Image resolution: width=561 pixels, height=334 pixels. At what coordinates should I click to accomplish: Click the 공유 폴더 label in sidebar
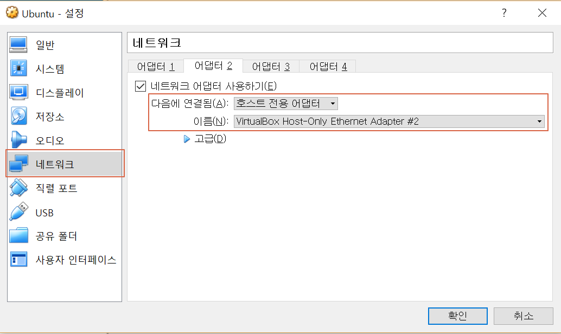click(56, 236)
